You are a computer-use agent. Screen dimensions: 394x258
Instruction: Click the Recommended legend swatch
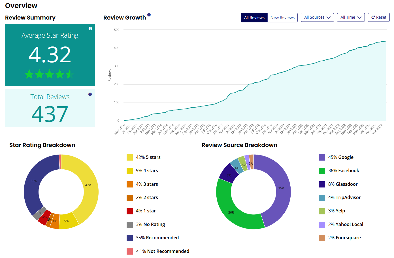click(x=130, y=238)
